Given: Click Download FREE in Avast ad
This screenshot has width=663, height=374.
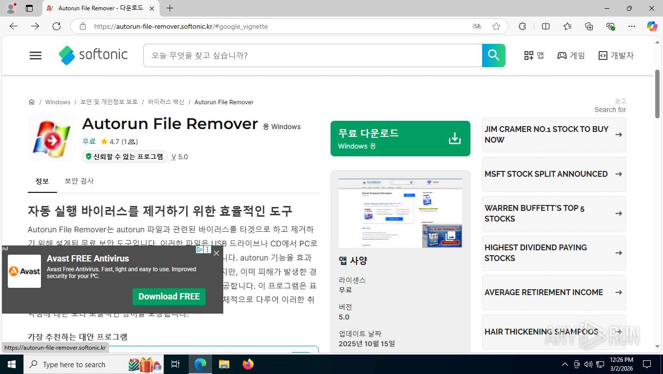Looking at the screenshot, I should point(169,297).
